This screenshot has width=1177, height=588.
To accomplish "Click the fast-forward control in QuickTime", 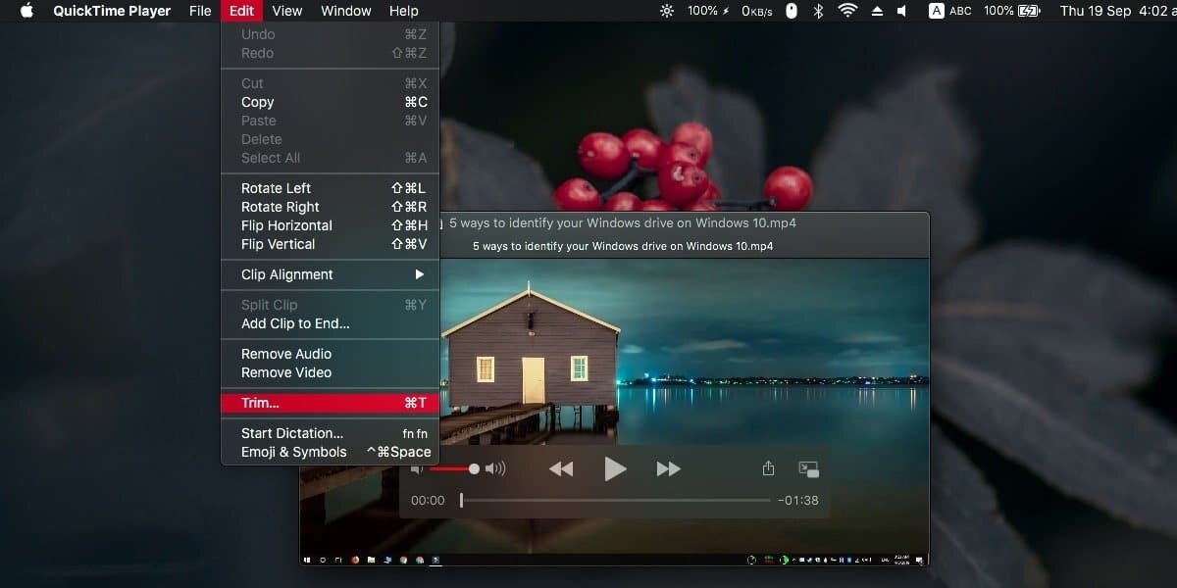I will click(x=668, y=468).
